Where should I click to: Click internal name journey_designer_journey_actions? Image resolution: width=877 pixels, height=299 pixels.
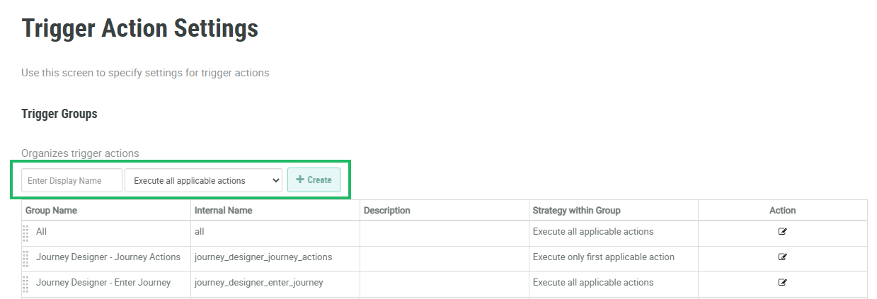coord(263,257)
